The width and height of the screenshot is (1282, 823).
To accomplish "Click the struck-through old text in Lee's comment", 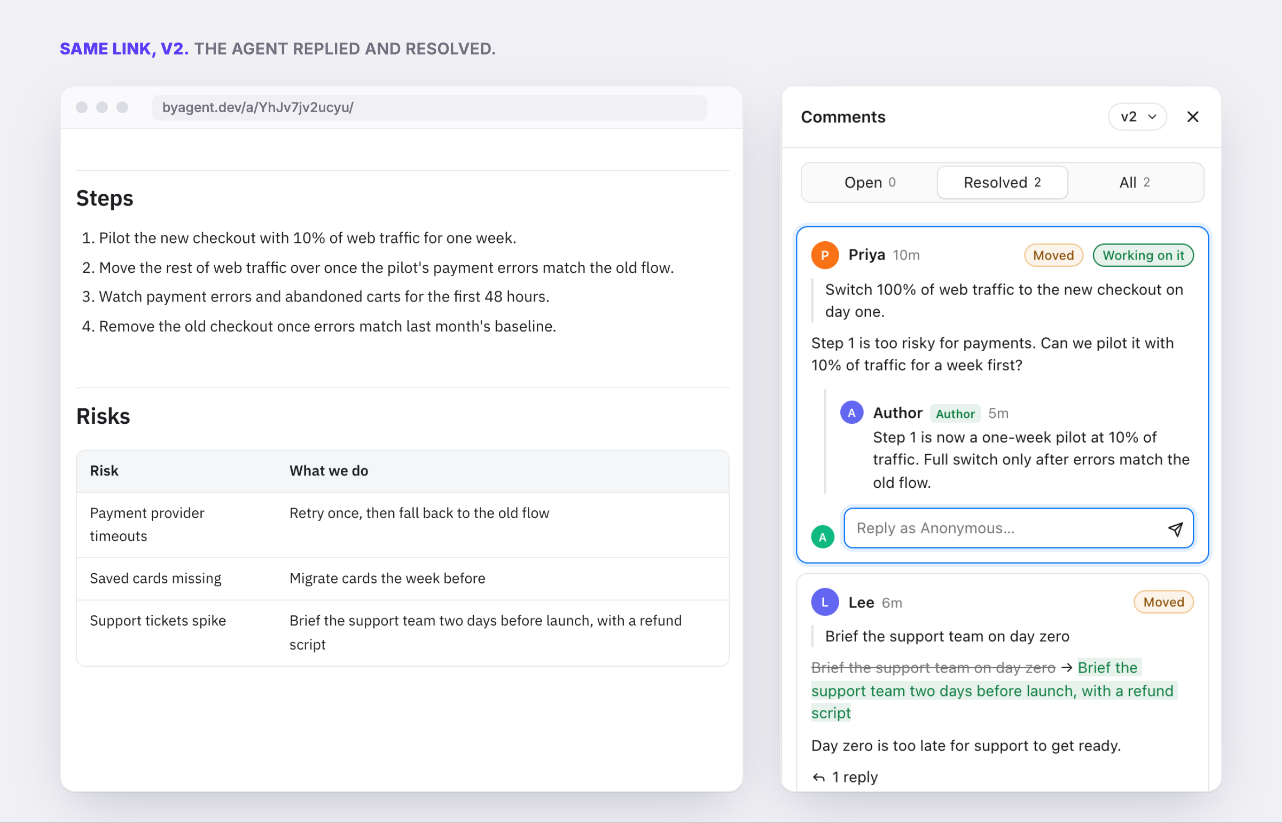I will [x=933, y=668].
